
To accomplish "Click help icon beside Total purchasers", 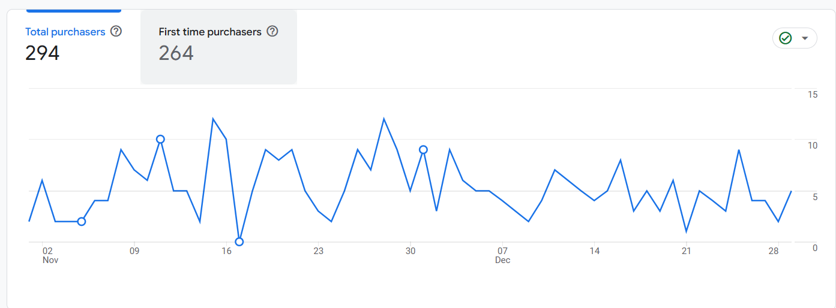I will (x=116, y=31).
